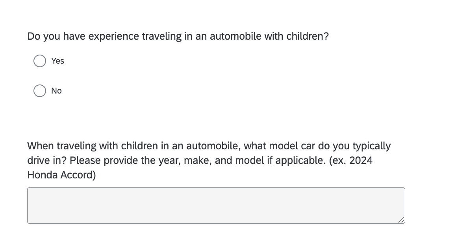Click the text area resize handle
The width and height of the screenshot is (467, 246).
pyautogui.click(x=401, y=220)
